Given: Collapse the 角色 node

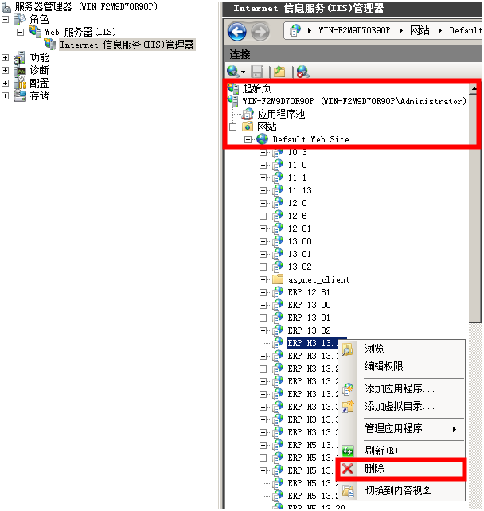Looking at the screenshot, I should click(x=5, y=19).
